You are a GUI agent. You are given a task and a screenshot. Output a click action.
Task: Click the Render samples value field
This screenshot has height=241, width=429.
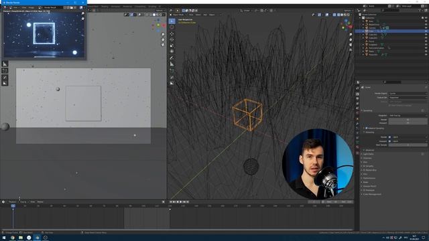coord(408,120)
